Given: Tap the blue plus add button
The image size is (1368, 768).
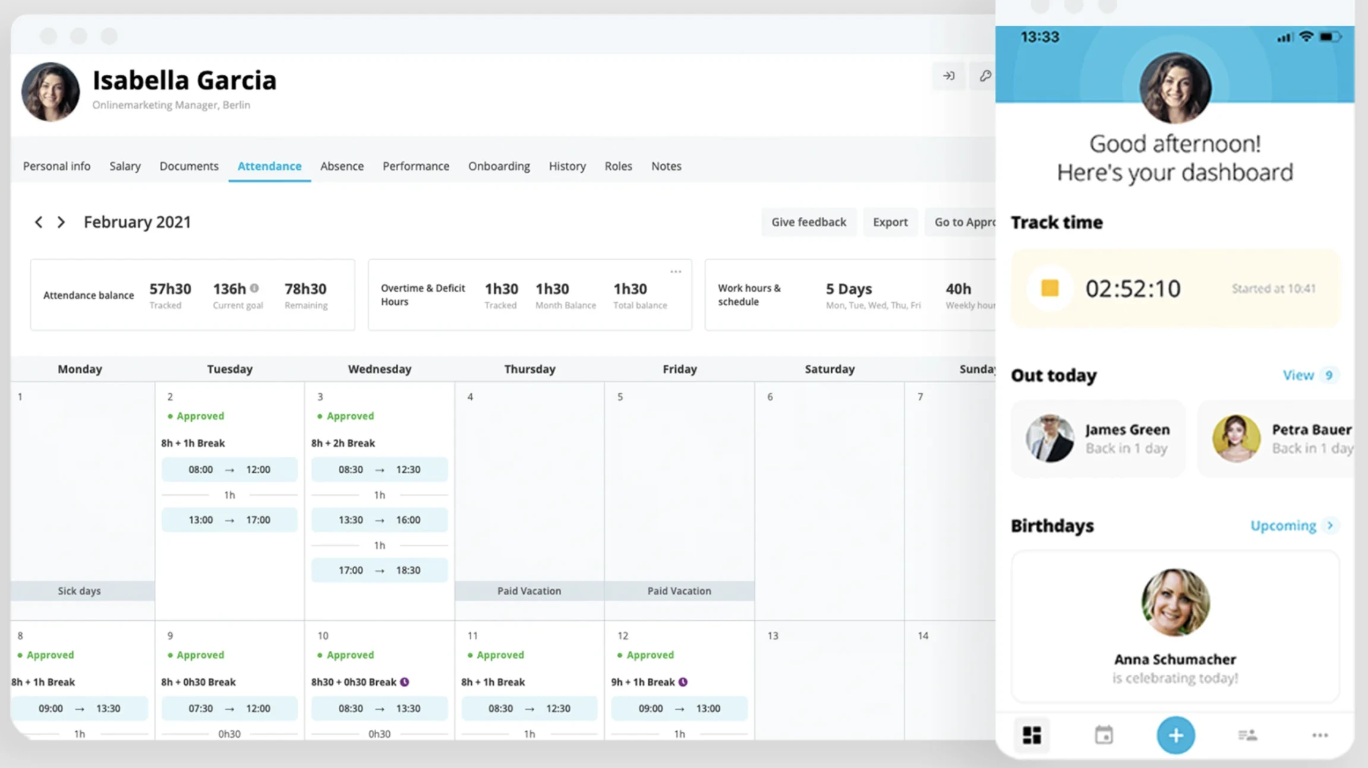Looking at the screenshot, I should coord(1175,735).
